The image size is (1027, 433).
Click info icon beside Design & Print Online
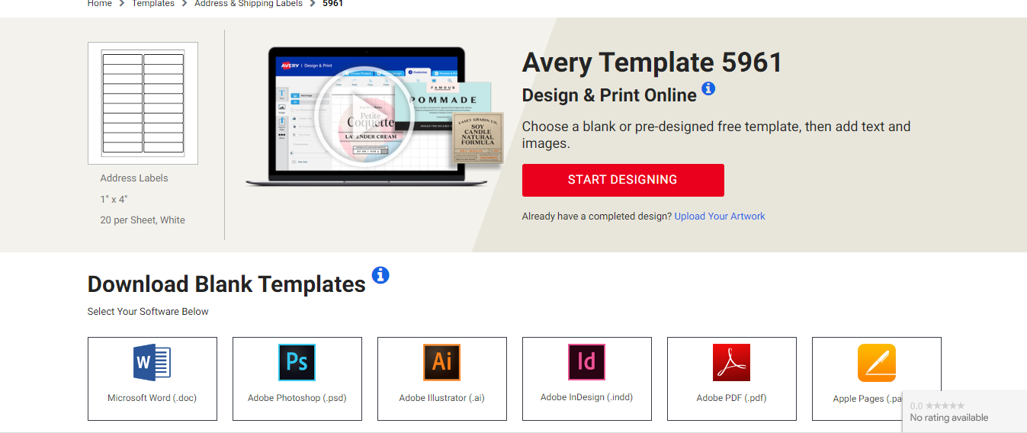[708, 88]
